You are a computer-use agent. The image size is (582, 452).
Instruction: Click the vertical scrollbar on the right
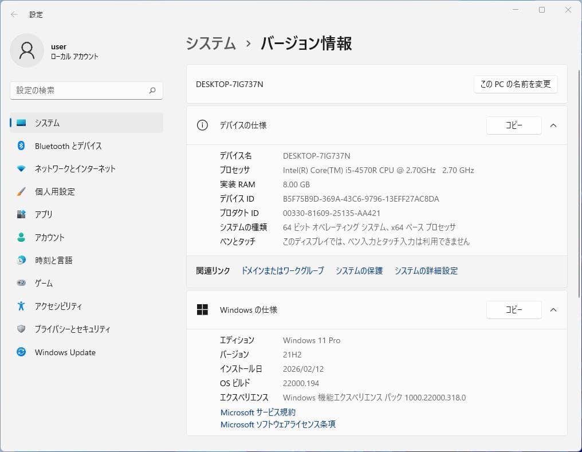579,184
